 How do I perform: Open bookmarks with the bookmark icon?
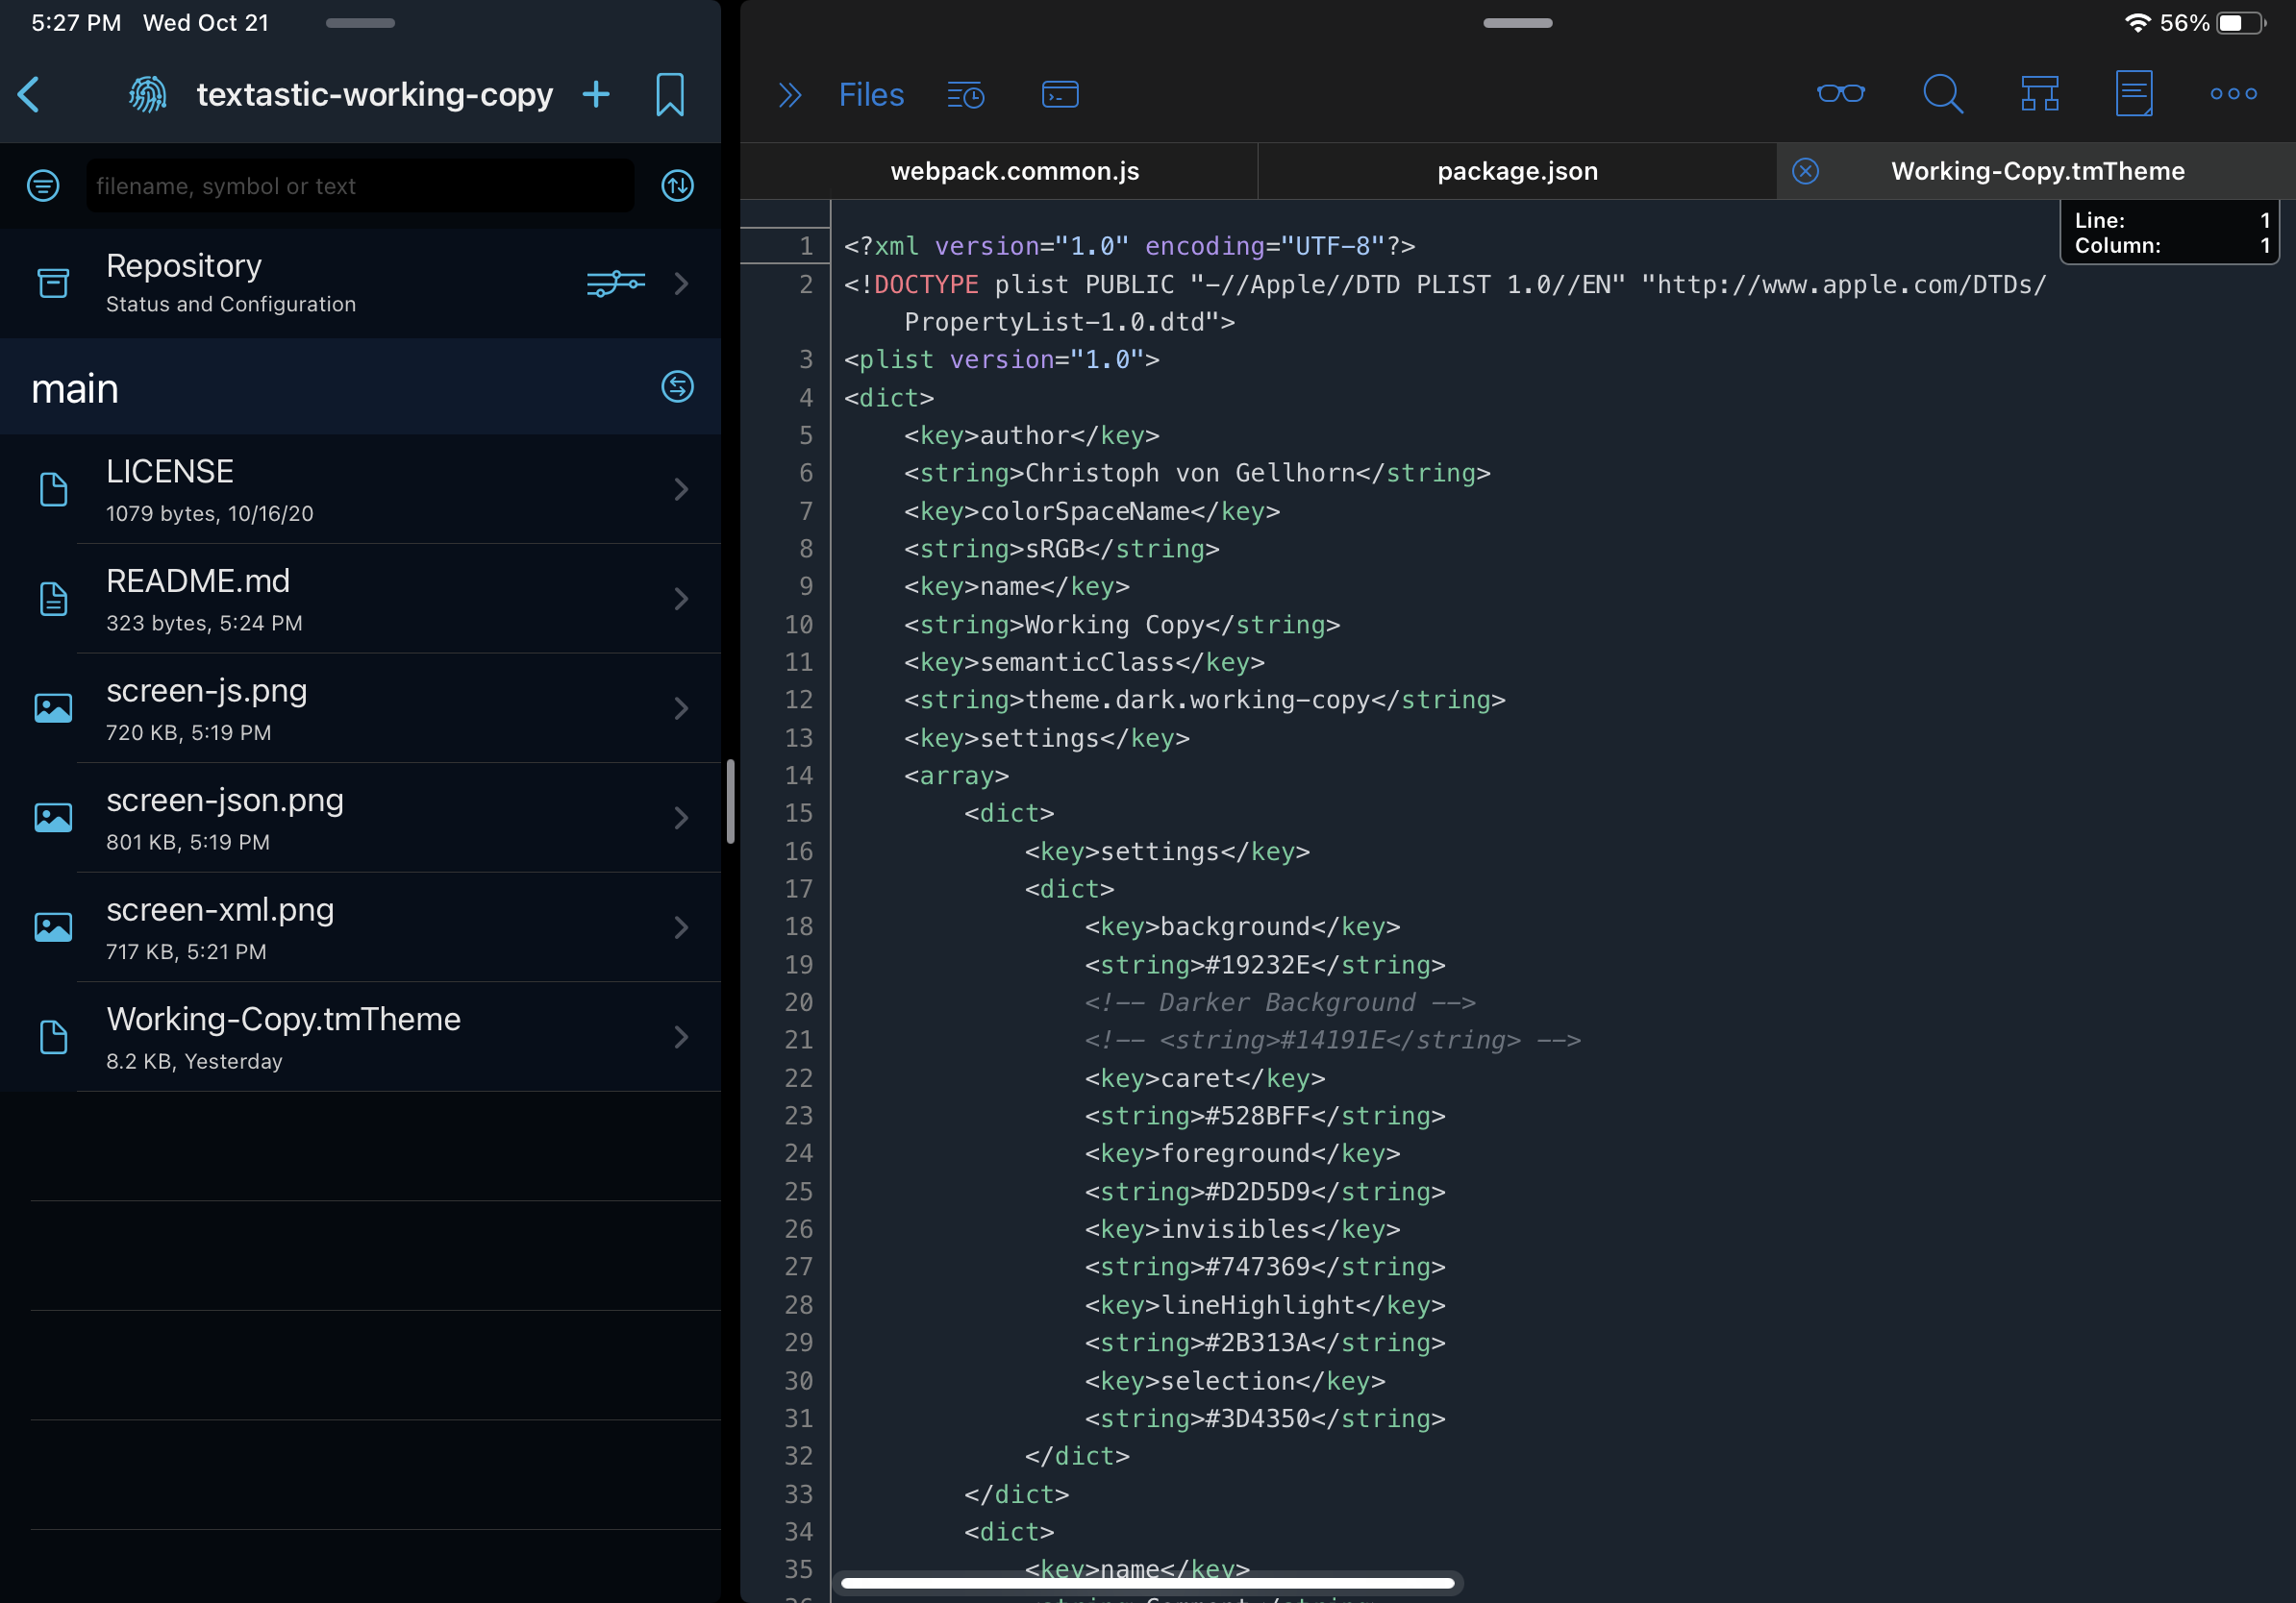[670, 95]
